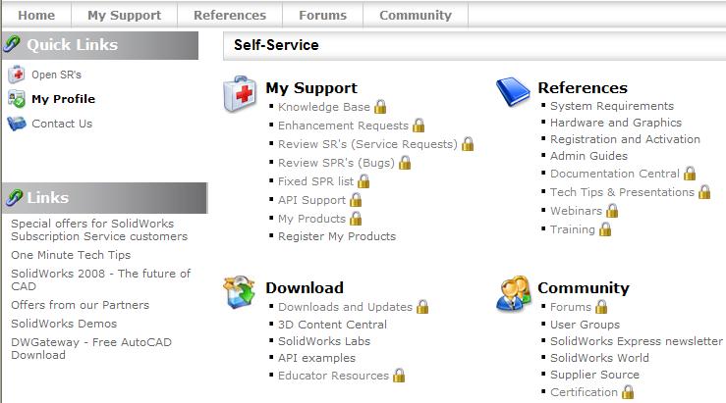
Task: Follow the One Minute Tech Tips link
Action: [71, 255]
